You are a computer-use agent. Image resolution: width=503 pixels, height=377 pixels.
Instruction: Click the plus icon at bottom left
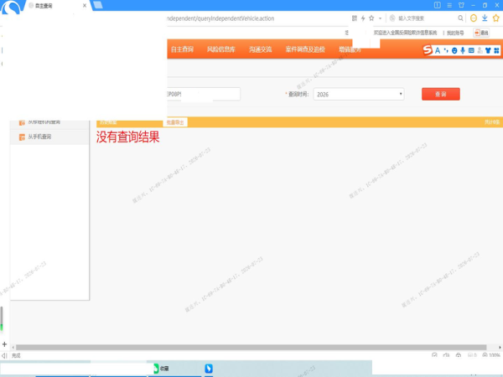4,344
